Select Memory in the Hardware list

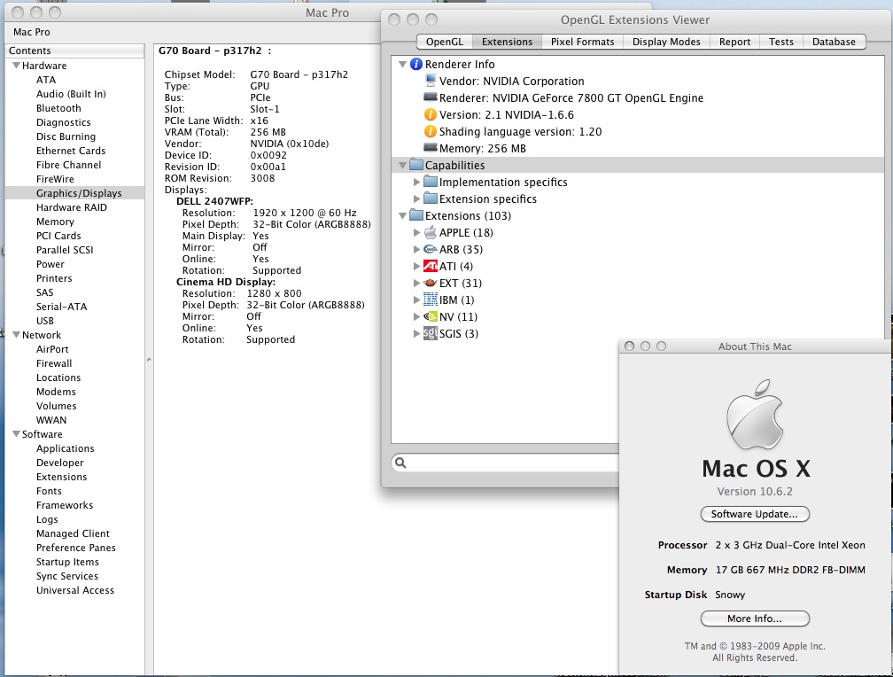click(55, 222)
